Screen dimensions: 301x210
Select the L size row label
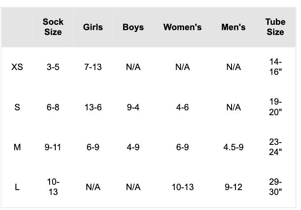pyautogui.click(x=17, y=187)
